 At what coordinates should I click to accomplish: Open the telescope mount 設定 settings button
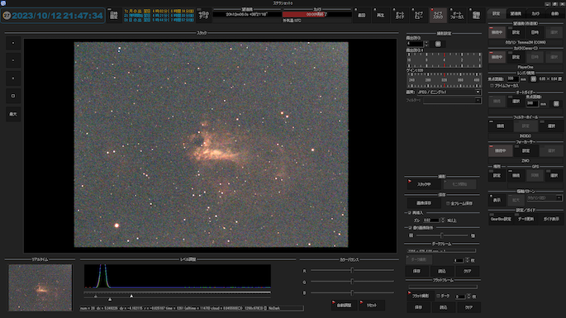[516, 32]
